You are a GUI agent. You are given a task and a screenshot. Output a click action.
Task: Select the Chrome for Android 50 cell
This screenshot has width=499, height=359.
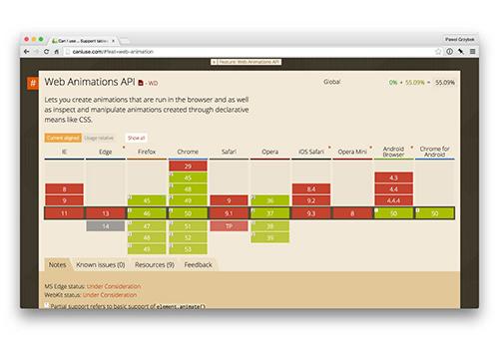click(435, 213)
